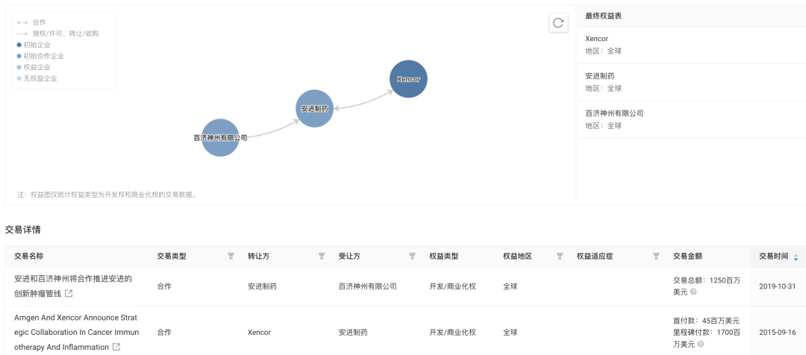Screen dimensions: 806x355
Task: Open filter icon for 受让方 column
Action: [x=412, y=256]
